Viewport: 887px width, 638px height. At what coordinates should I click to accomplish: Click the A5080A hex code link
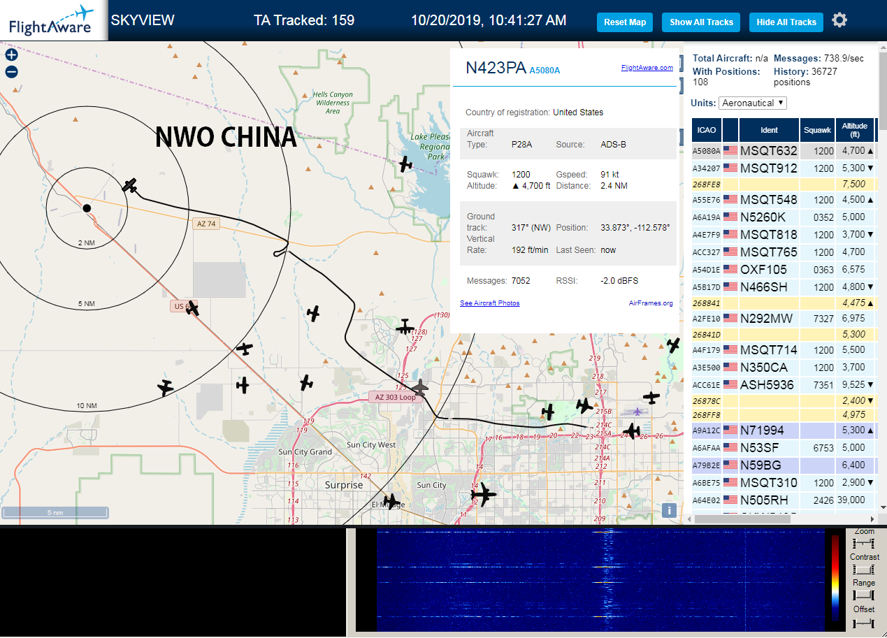coord(545,71)
